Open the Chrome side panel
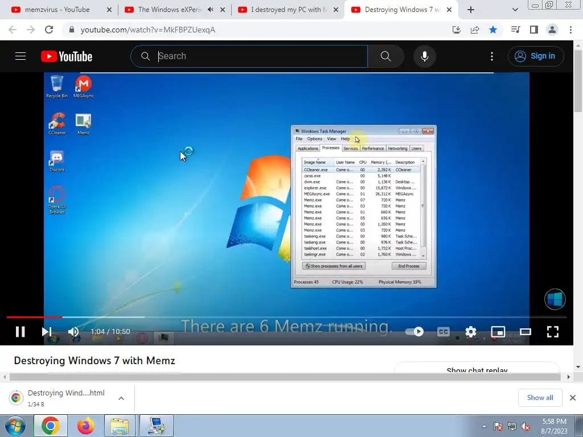Viewport: 583px width, 437px height. pyautogui.click(x=534, y=30)
